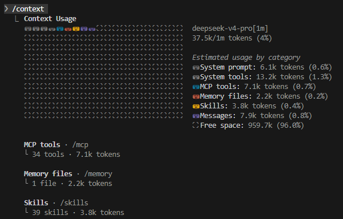Click the dotted Free space legend icon
The width and height of the screenshot is (343, 219).
196,125
